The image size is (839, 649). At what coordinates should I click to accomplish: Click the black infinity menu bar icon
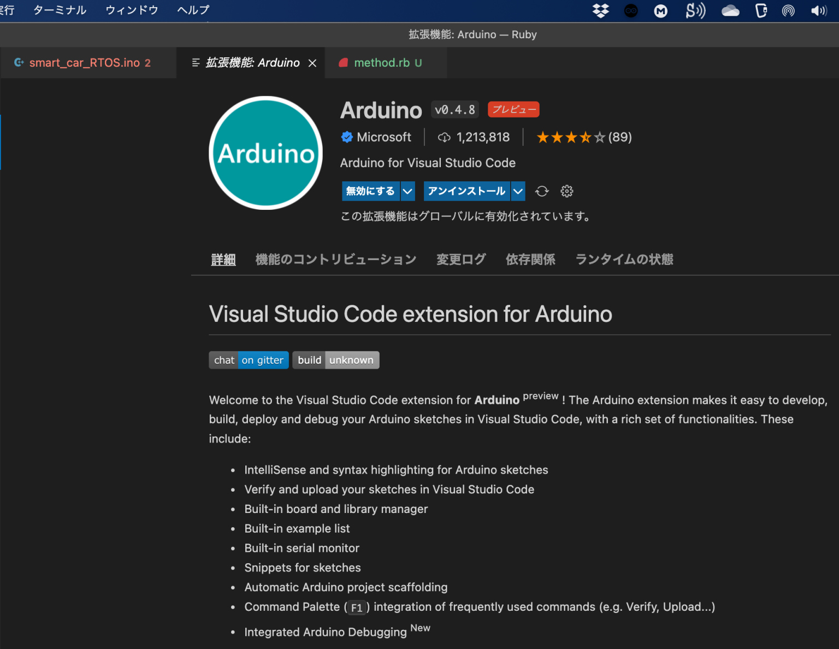631,10
